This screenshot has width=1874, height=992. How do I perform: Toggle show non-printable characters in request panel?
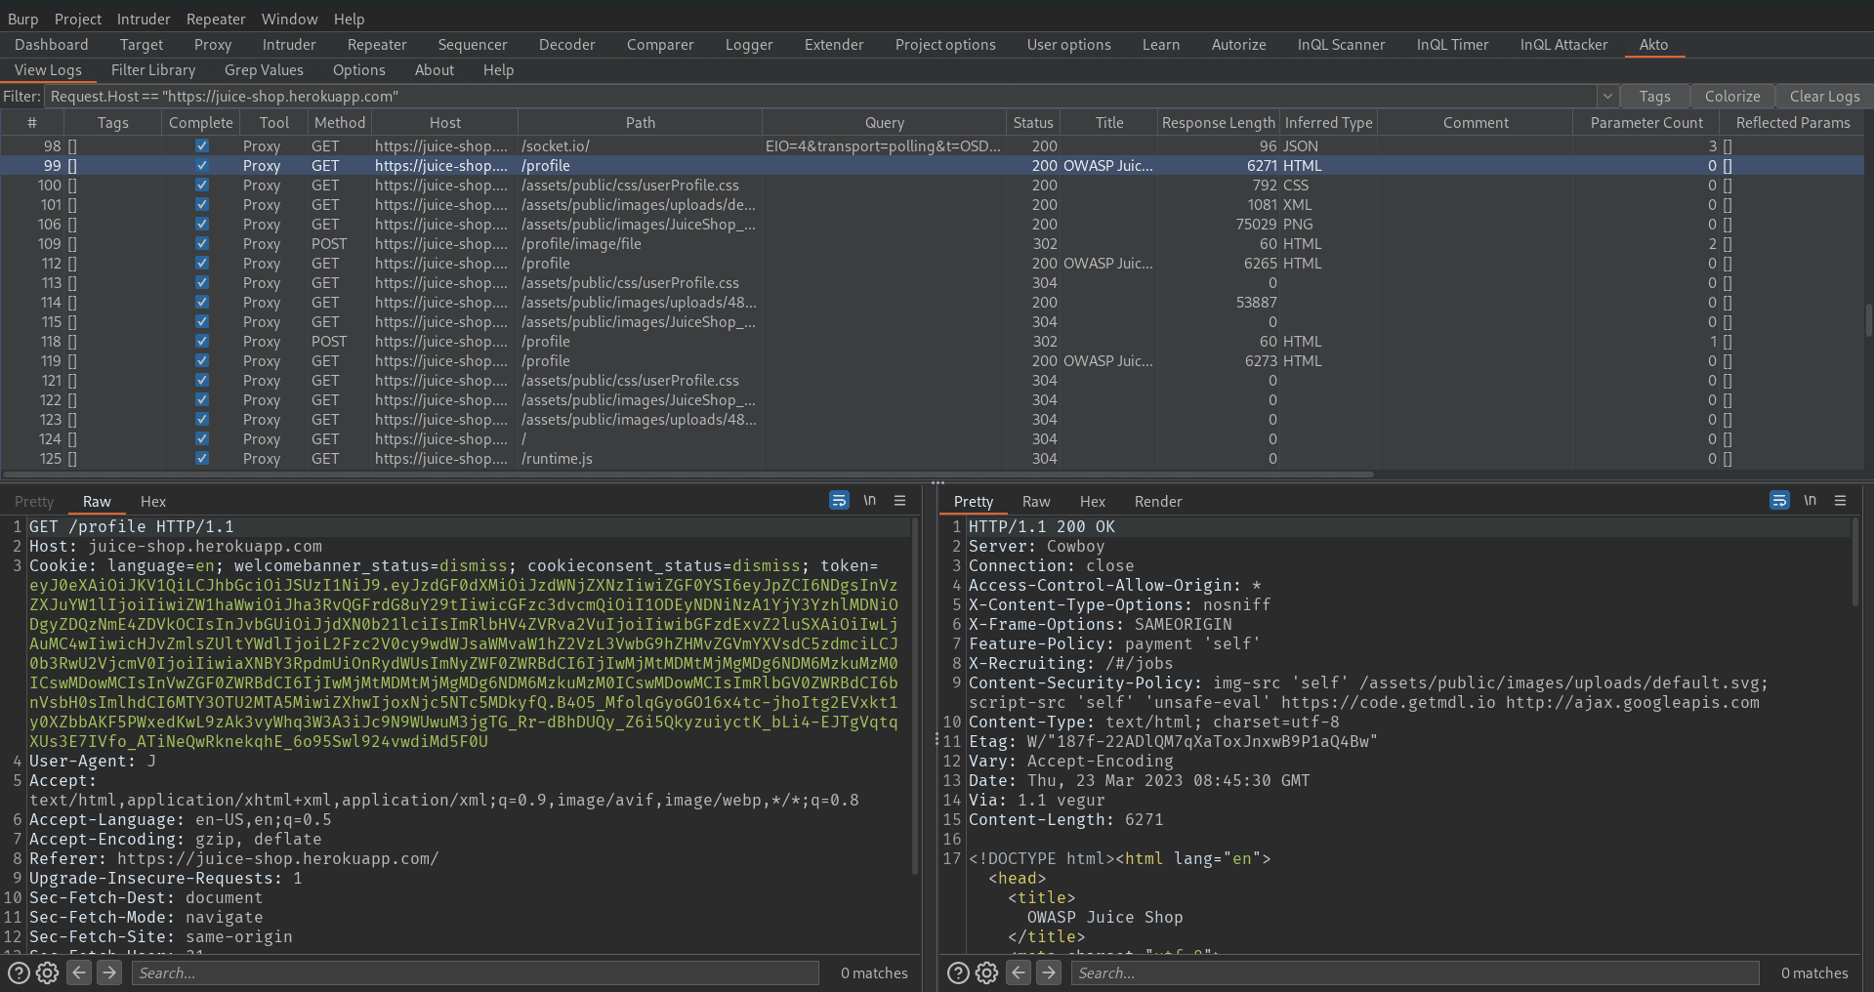click(x=869, y=501)
